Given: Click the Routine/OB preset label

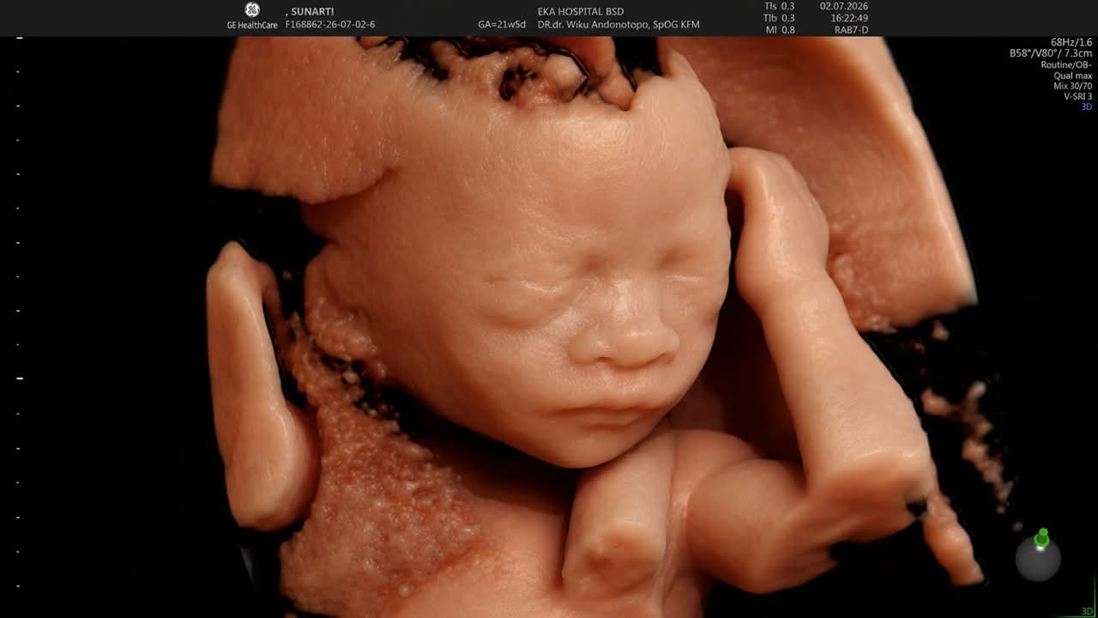Looking at the screenshot, I should (1066, 64).
